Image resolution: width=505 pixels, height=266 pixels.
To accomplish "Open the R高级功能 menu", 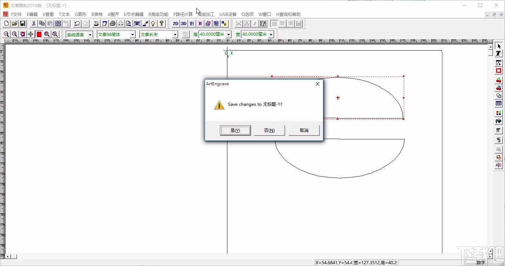I will [158, 15].
